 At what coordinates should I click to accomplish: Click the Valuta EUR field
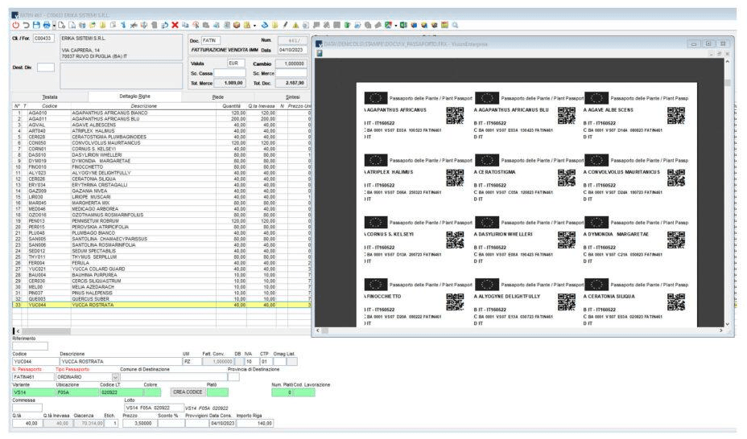[236, 64]
